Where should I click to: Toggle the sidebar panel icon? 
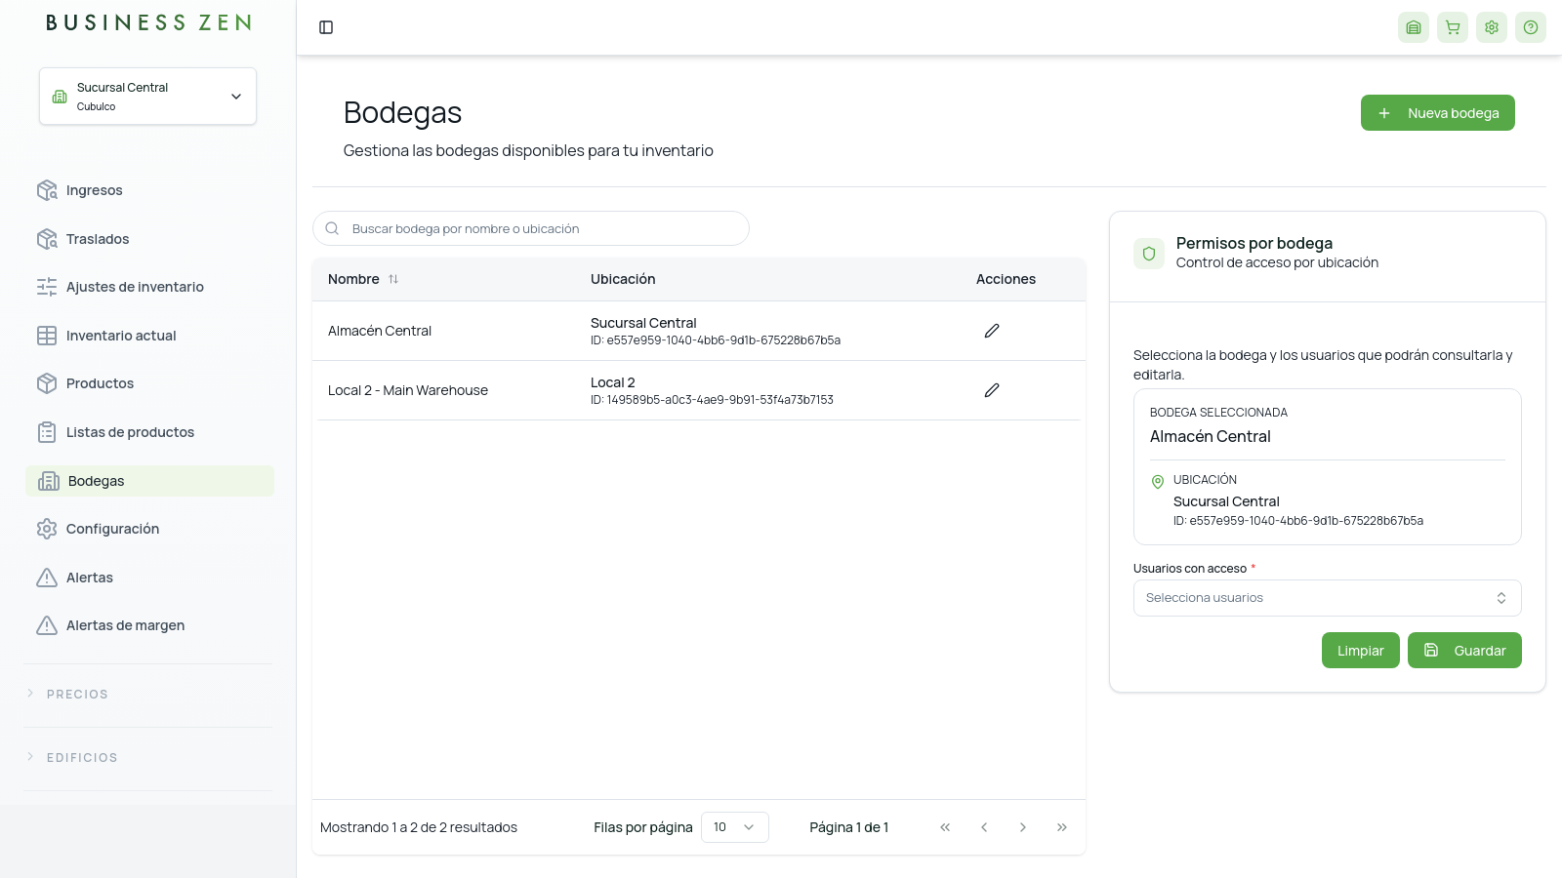tap(326, 27)
